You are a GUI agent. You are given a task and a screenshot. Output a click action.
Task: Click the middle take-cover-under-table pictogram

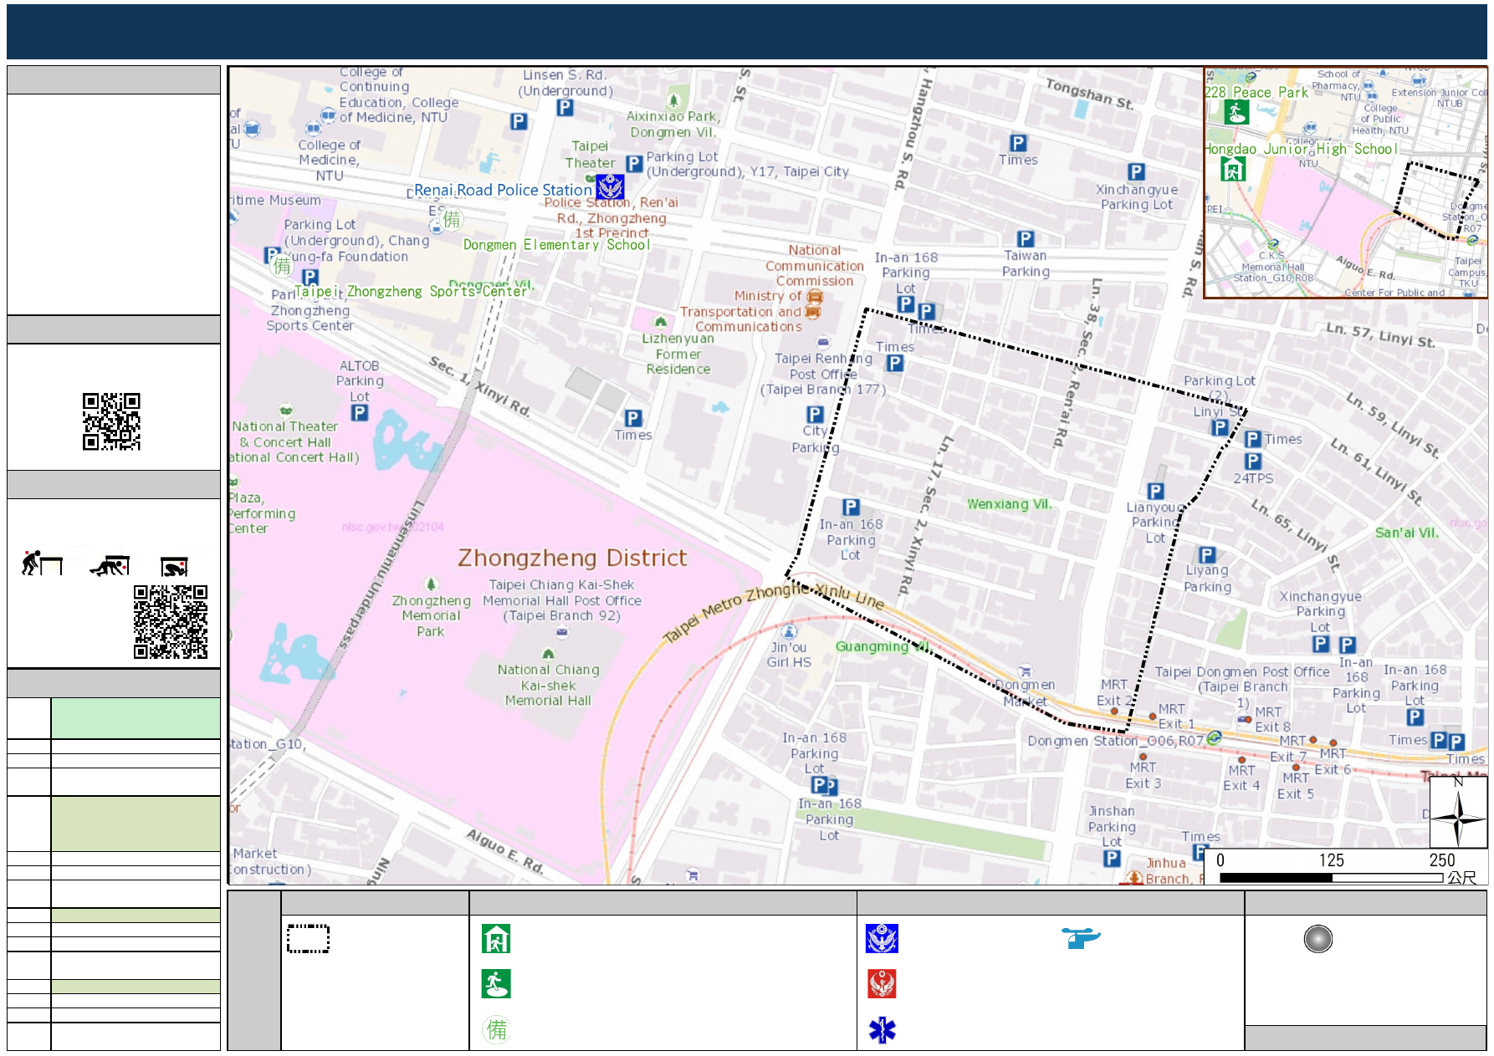coord(110,565)
